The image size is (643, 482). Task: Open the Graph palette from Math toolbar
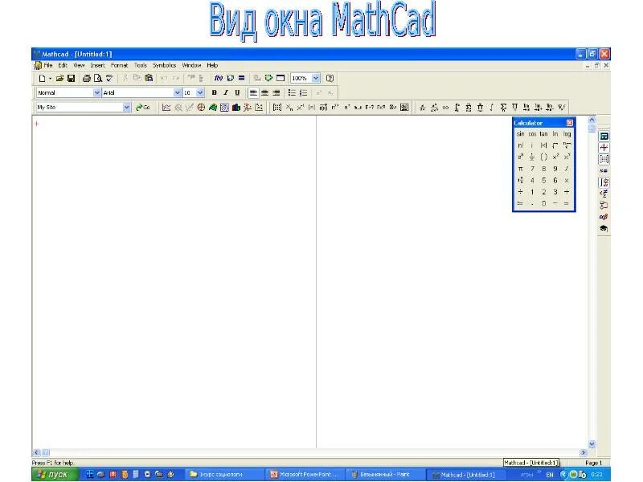(x=604, y=148)
